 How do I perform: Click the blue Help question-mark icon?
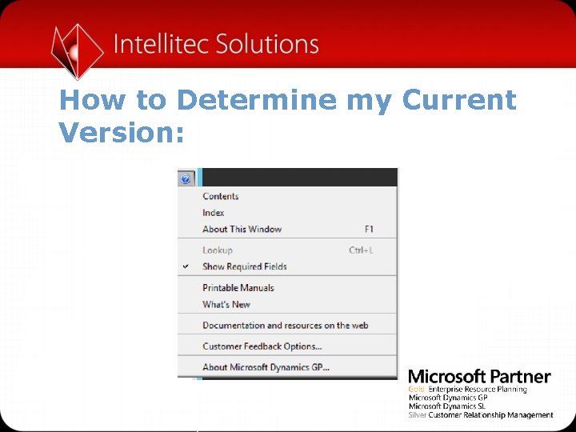tap(186, 178)
